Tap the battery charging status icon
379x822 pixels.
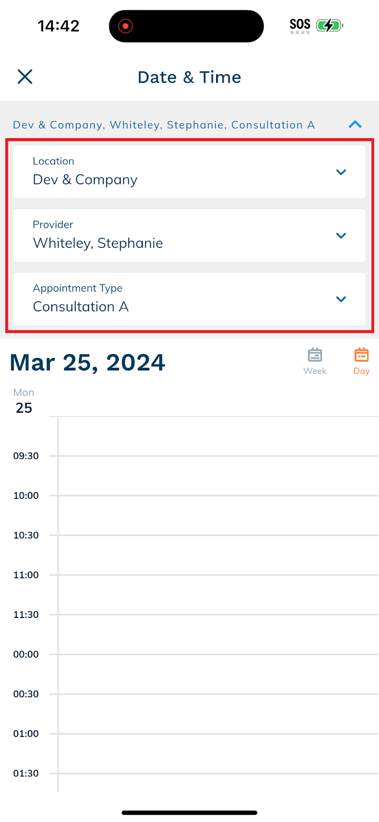(x=330, y=25)
